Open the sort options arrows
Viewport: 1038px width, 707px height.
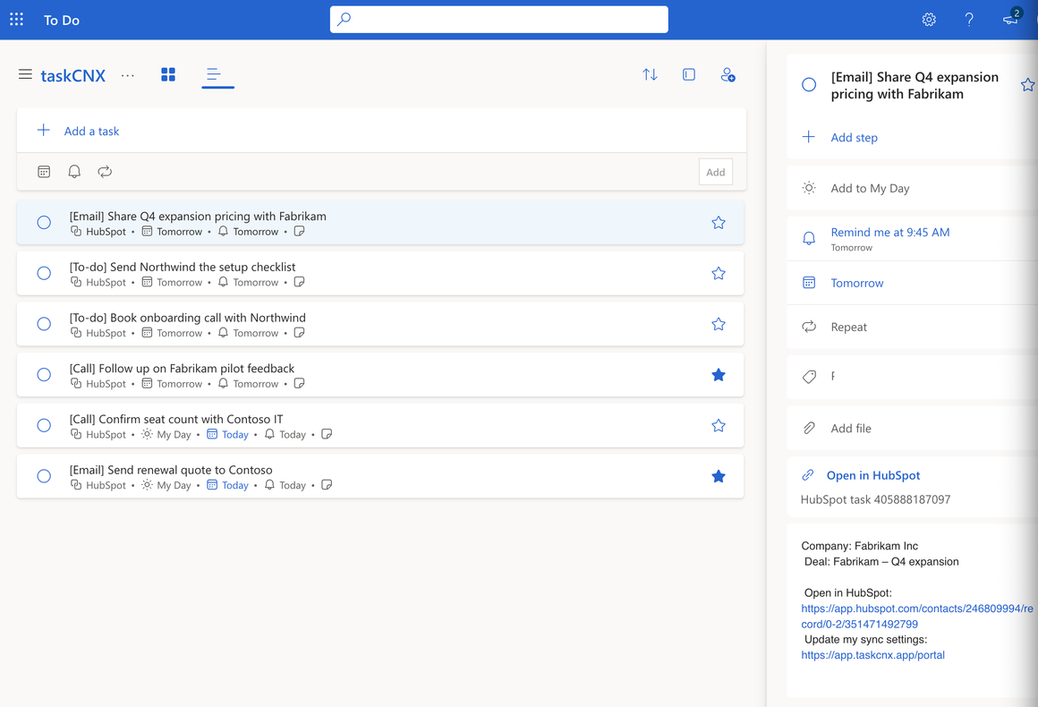[650, 75]
